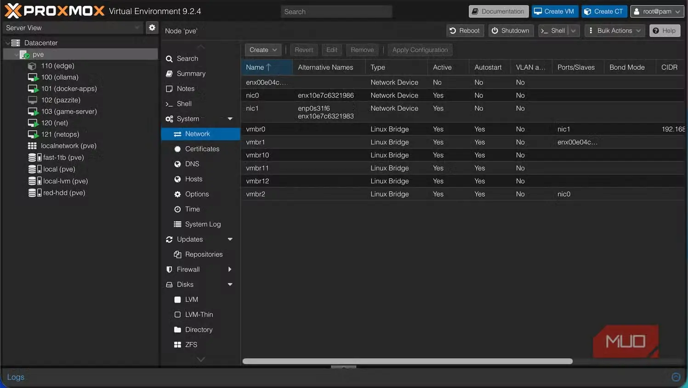Click the Help button
Image resolution: width=688 pixels, height=388 pixels.
coord(665,31)
